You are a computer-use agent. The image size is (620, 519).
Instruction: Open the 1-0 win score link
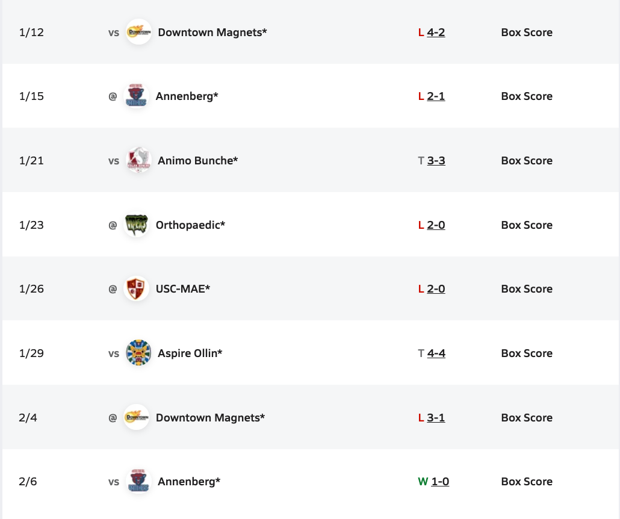coord(440,482)
